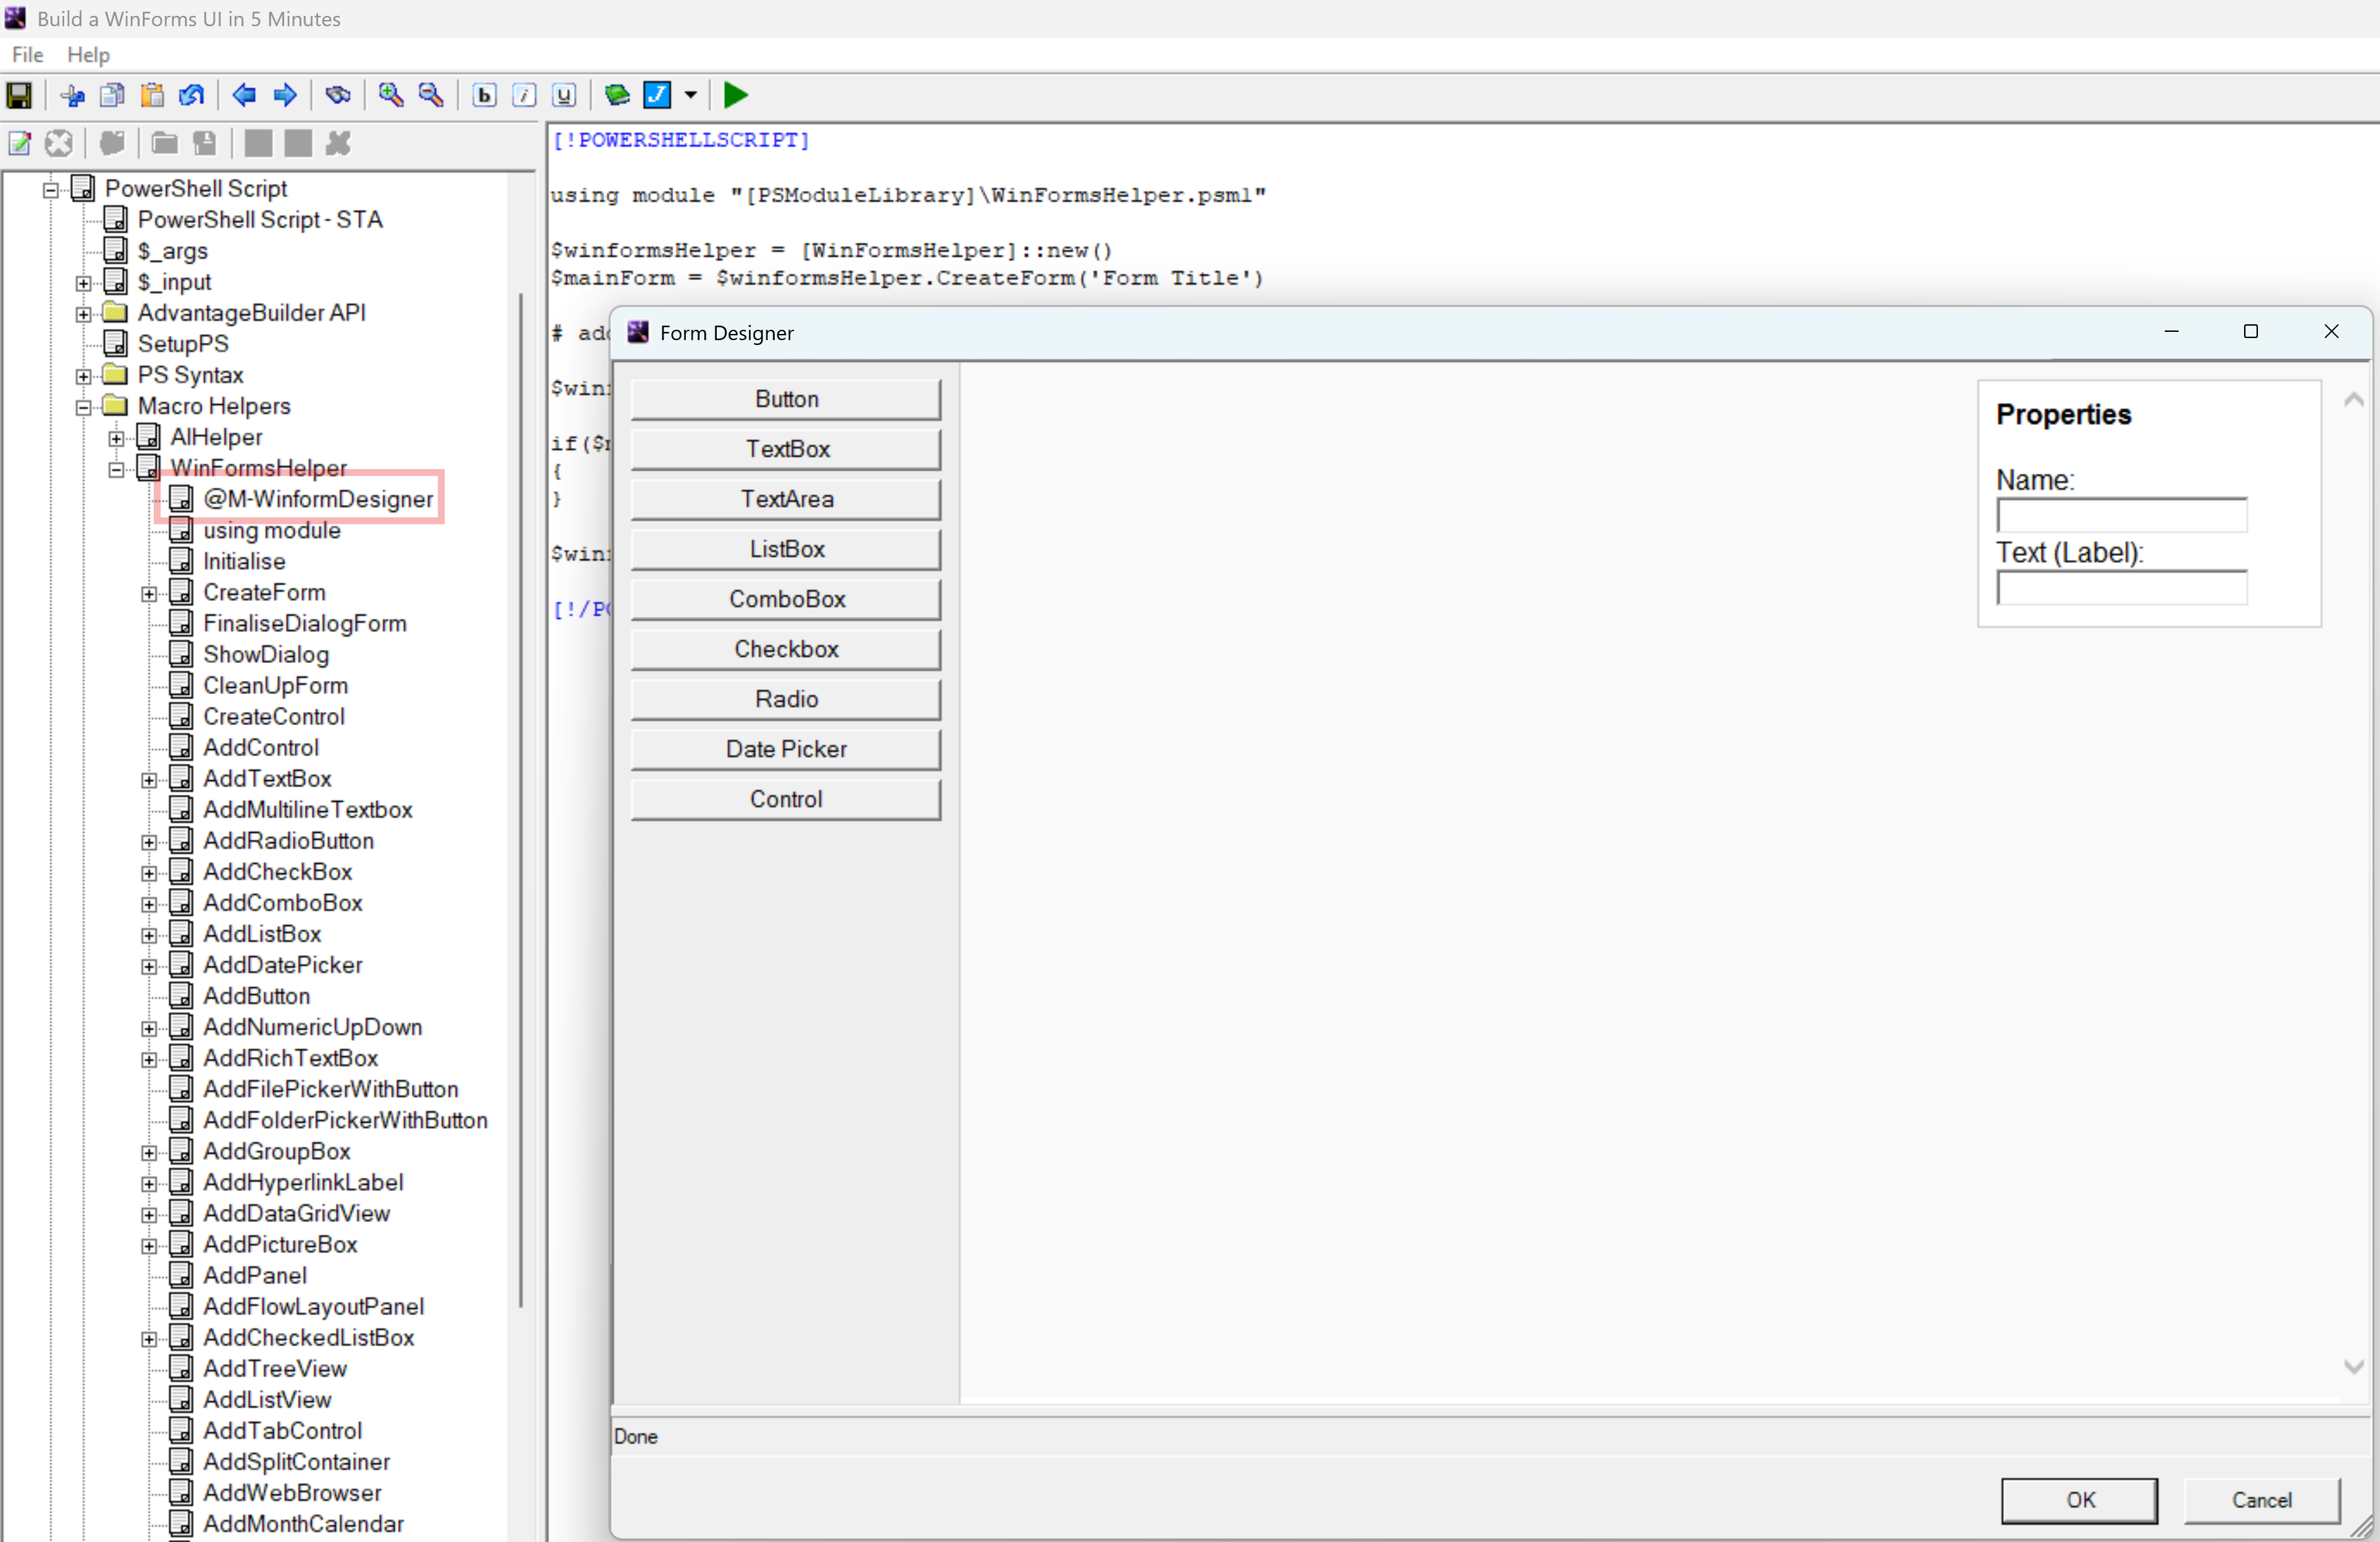2380x1542 pixels.
Task: Expand the $_input tree node
Action: coord(84,283)
